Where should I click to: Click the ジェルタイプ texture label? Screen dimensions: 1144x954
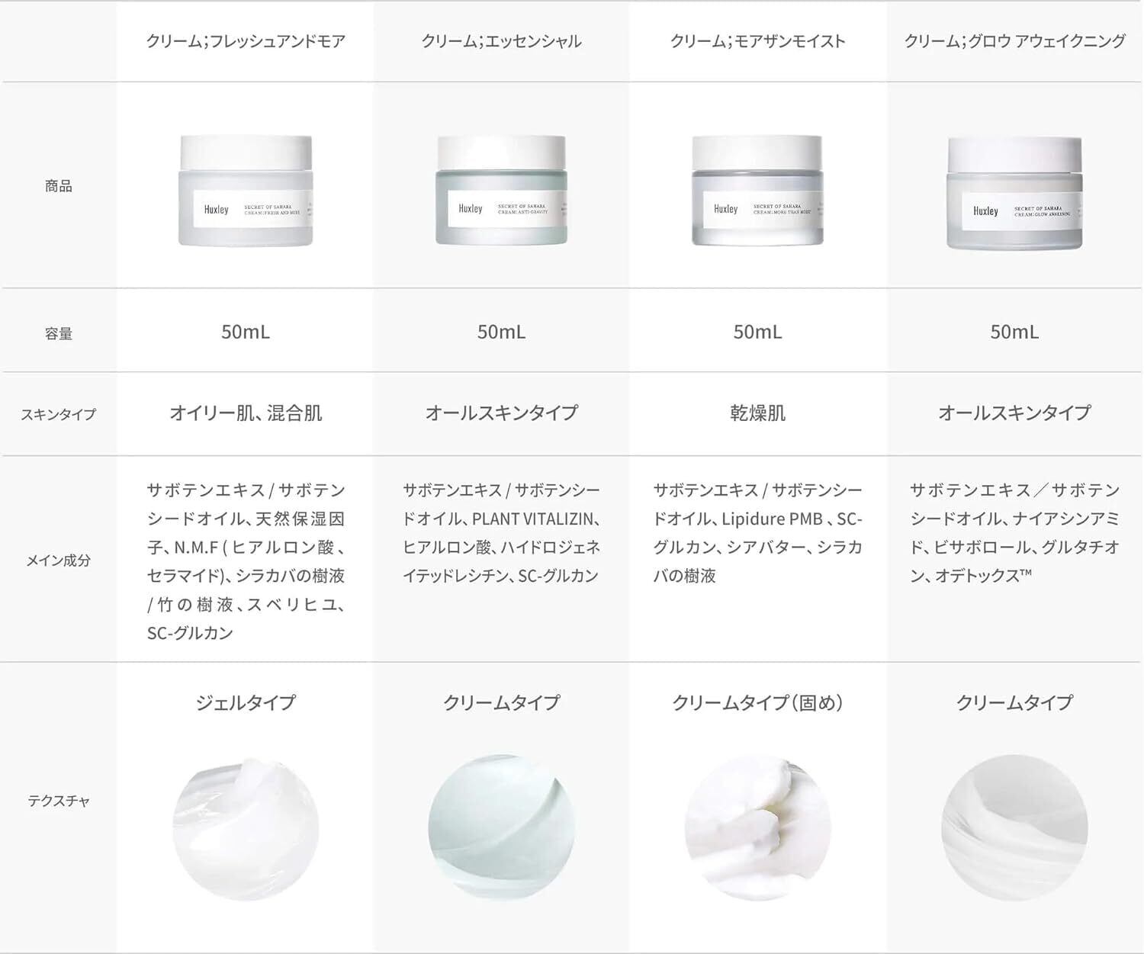pyautogui.click(x=246, y=702)
